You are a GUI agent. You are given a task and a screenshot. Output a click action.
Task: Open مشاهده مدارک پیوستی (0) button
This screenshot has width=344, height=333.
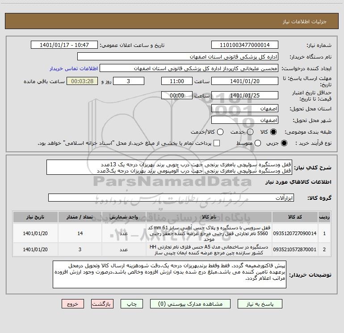click(190, 304)
